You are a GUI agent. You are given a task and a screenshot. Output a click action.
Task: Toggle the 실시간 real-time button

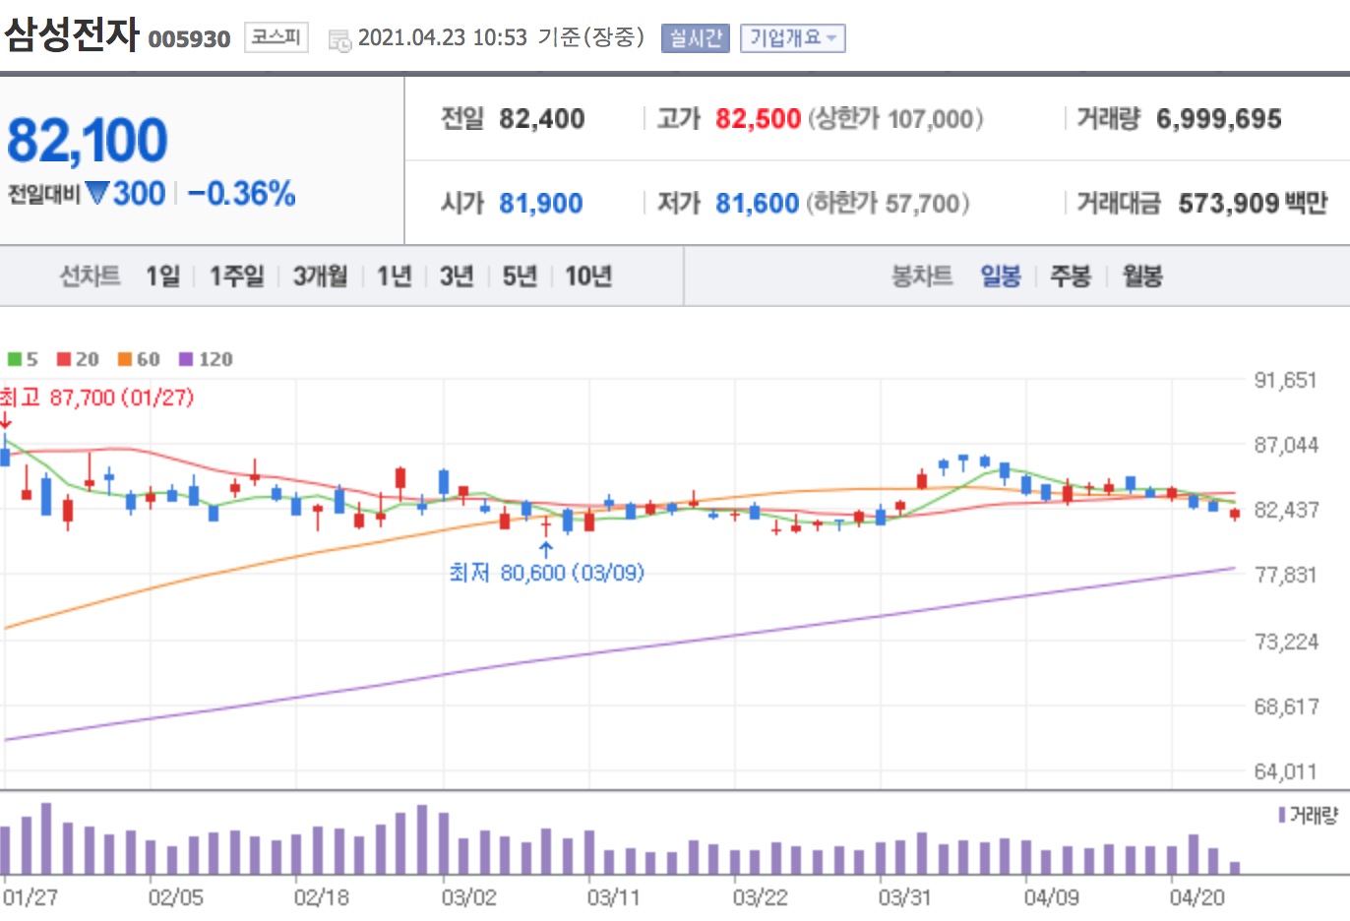(695, 38)
